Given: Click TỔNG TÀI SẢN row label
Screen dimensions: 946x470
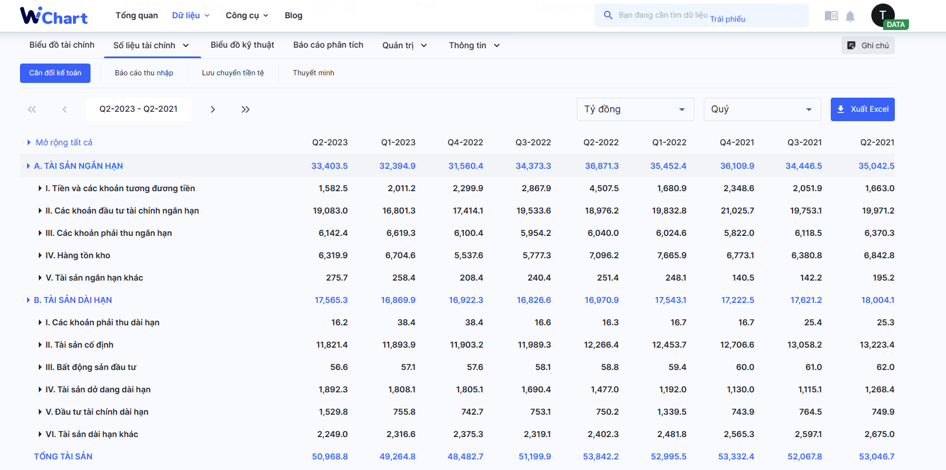Looking at the screenshot, I should [63, 456].
